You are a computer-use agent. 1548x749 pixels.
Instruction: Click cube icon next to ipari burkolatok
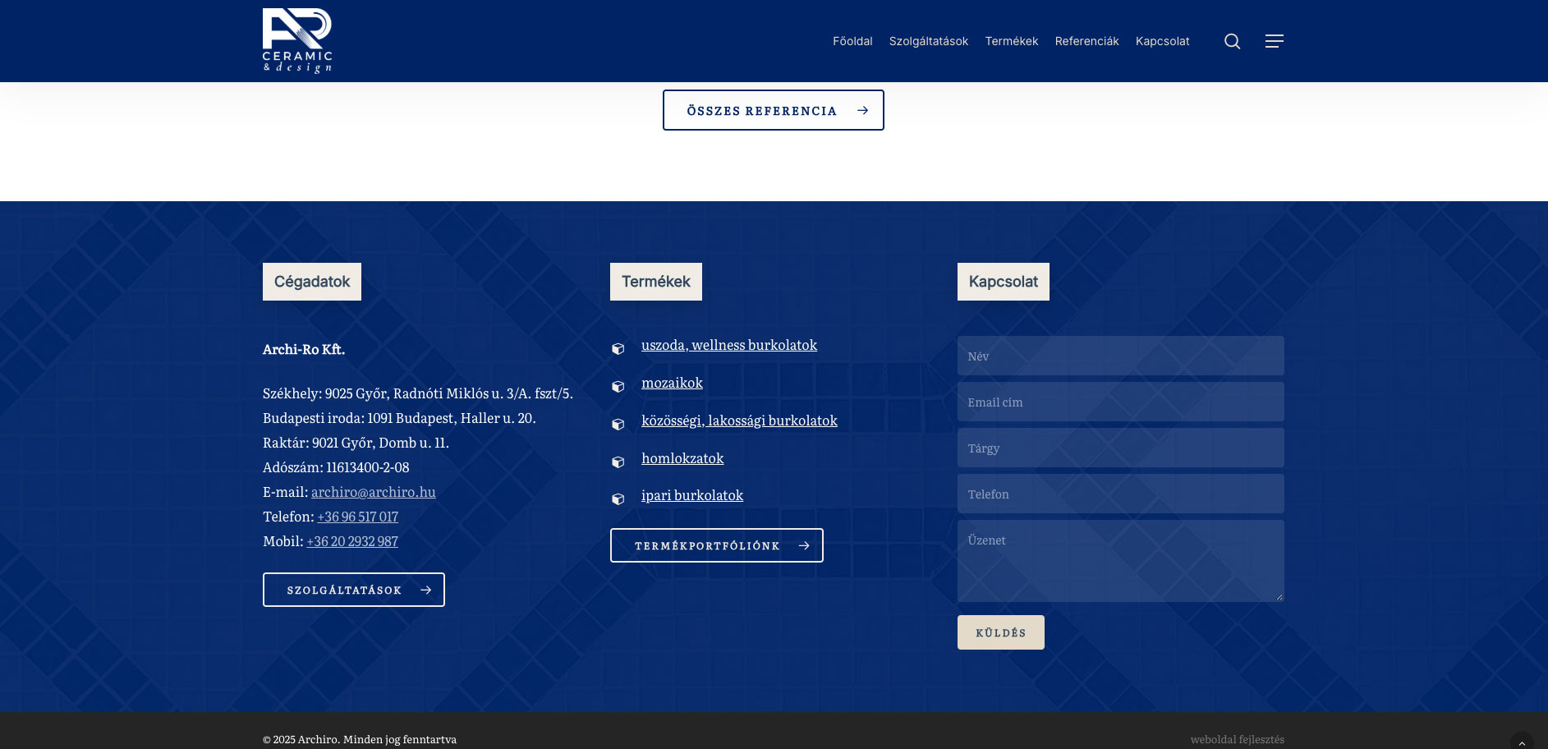click(618, 499)
